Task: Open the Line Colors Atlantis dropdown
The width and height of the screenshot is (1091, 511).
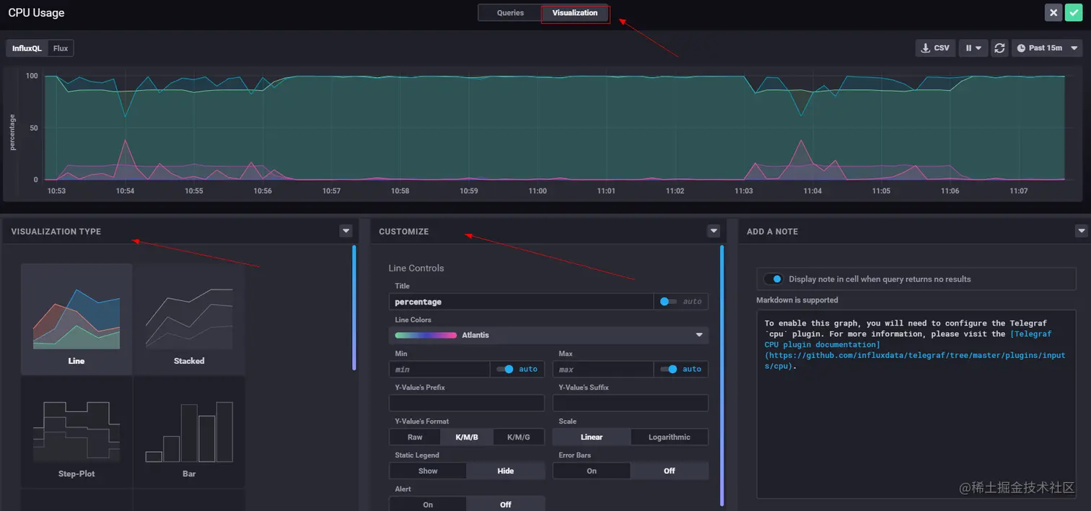Action: click(548, 335)
